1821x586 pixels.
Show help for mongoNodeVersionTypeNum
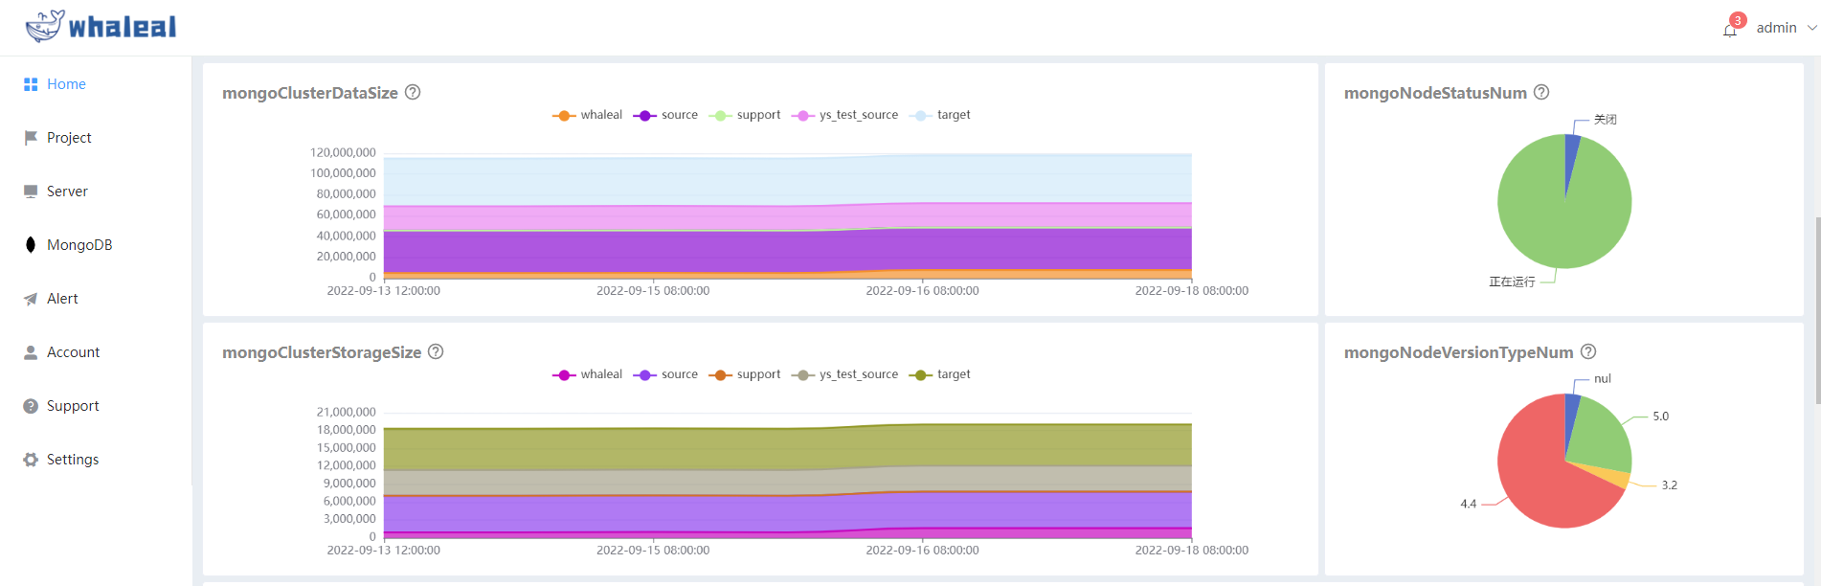coord(1588,351)
